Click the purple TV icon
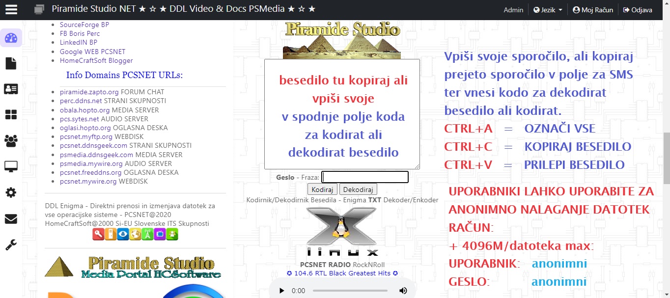 (160, 235)
